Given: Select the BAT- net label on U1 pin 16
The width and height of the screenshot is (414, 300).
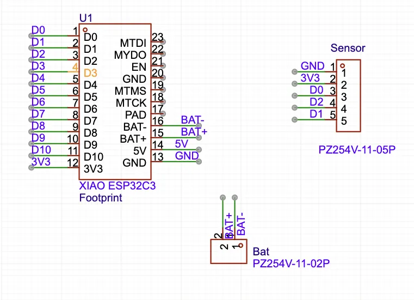Looking at the screenshot, I should coord(193,120).
